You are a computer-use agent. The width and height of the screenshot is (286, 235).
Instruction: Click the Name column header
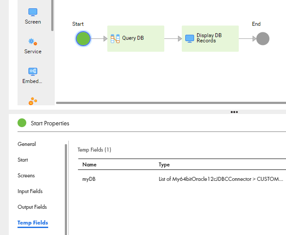pos(89,165)
